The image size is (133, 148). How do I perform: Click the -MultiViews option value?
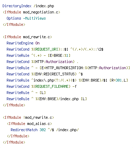34,18
